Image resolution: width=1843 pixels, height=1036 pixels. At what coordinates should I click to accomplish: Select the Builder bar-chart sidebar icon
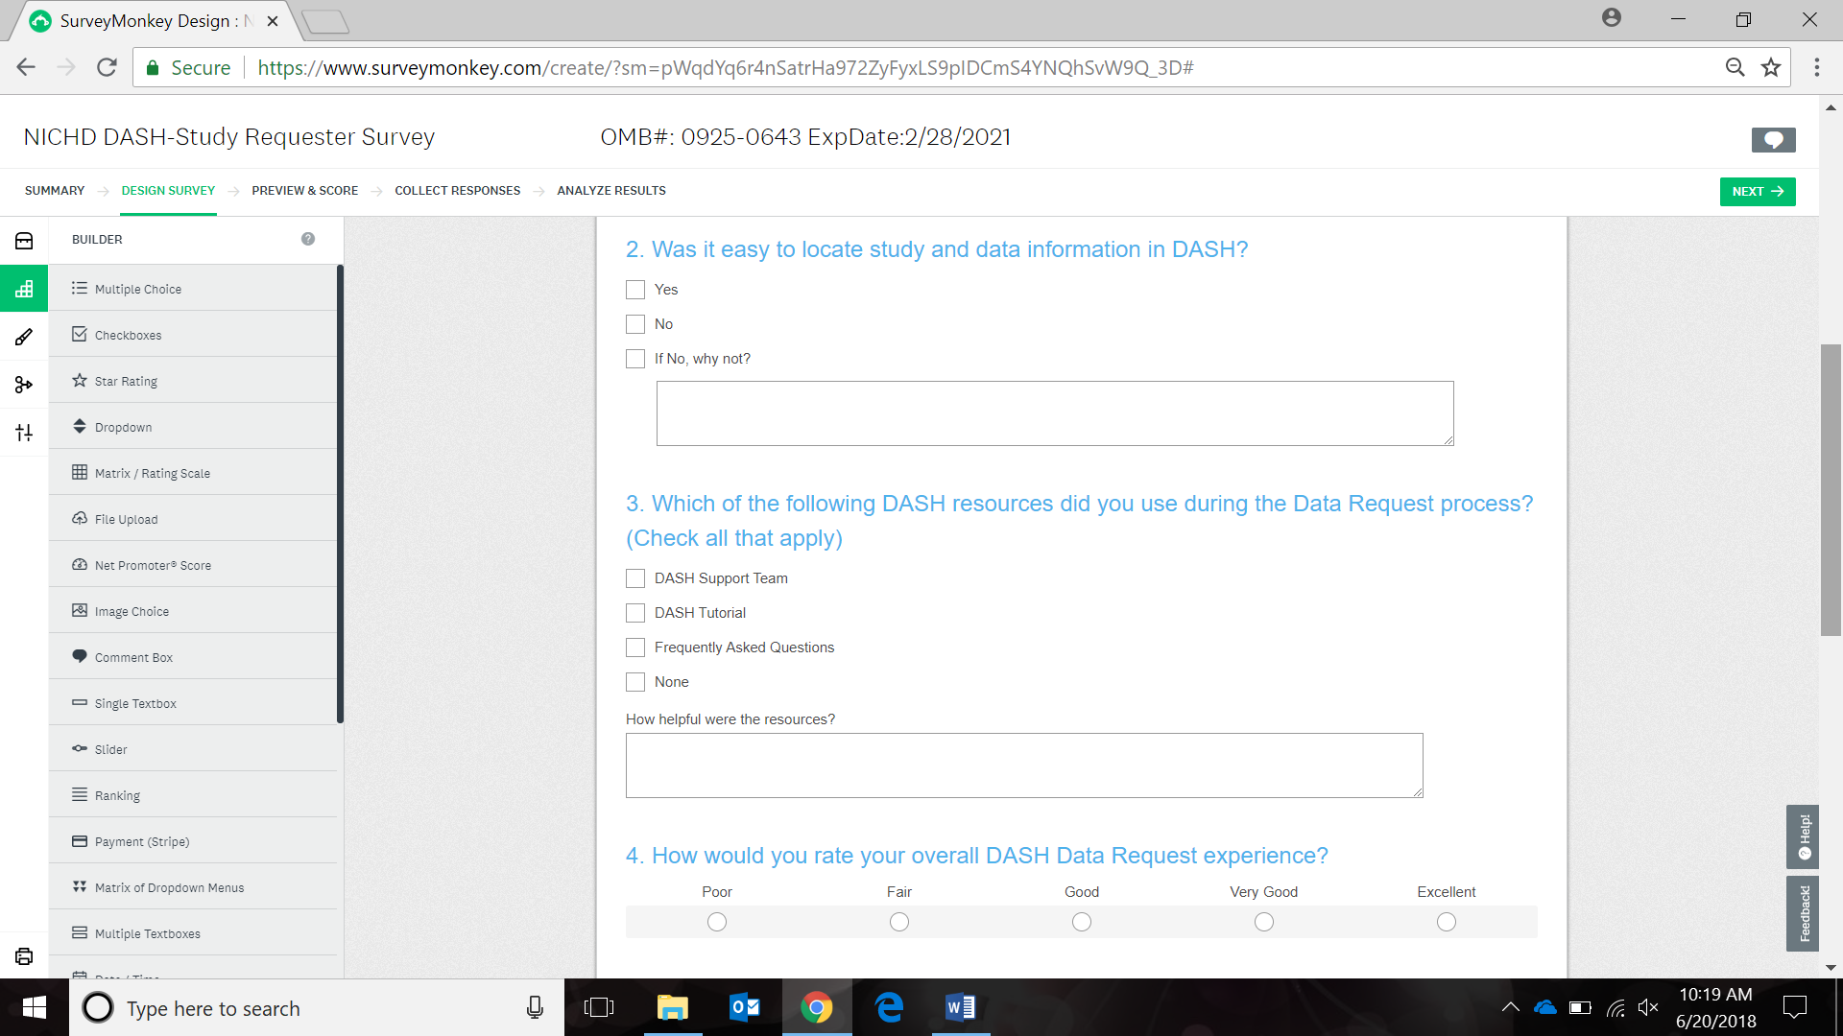click(24, 289)
